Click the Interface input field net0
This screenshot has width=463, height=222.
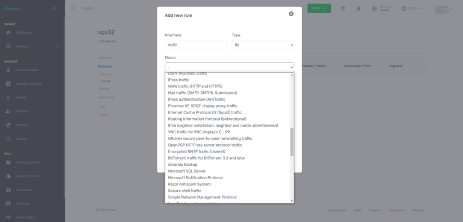coord(196,45)
